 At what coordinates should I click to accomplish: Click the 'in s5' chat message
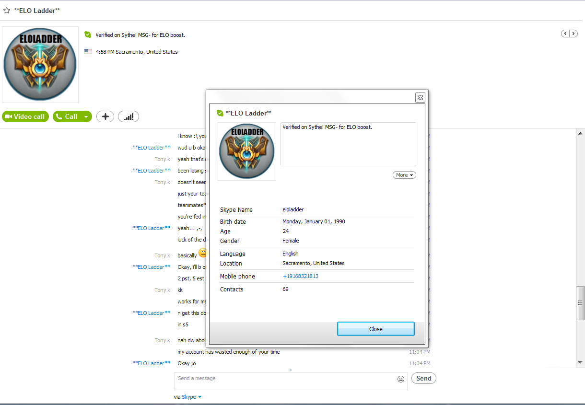click(183, 324)
